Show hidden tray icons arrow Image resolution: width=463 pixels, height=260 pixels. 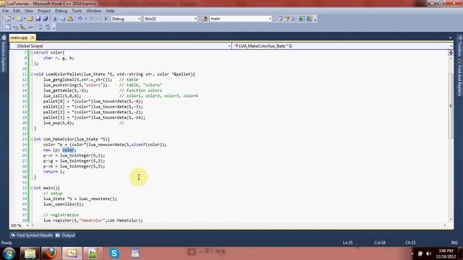point(412,253)
